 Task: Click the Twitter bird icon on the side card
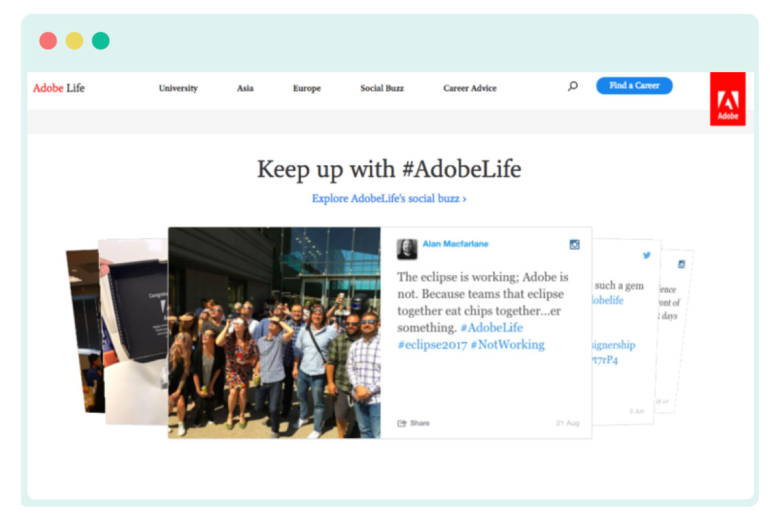pos(647,255)
